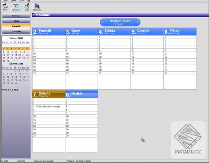The image size is (209, 163).
Task: Select the 8. Neděle day header
Action: click(x=82, y=94)
